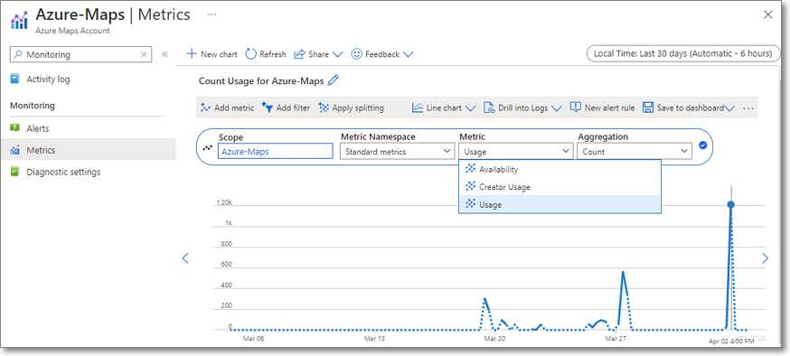Change the Local Time range selector
This screenshot has width=790, height=356.
tap(682, 54)
